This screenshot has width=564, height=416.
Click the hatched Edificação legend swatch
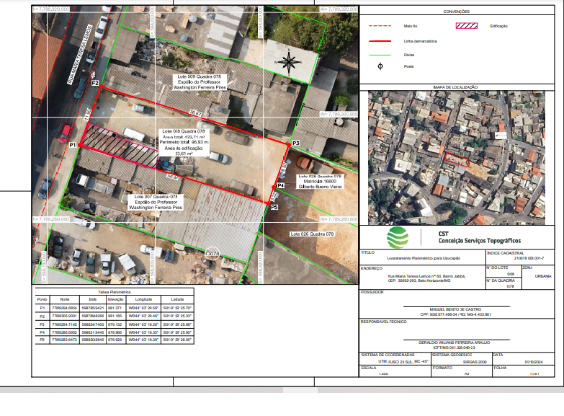tap(467, 26)
